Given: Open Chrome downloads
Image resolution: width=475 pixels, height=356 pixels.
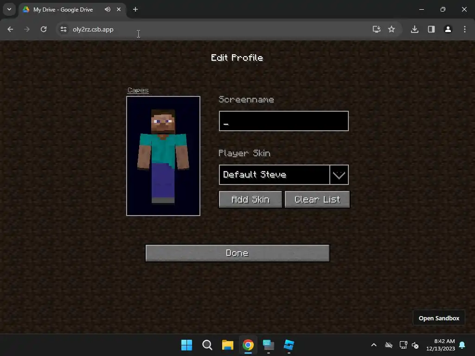Looking at the screenshot, I should [415, 29].
